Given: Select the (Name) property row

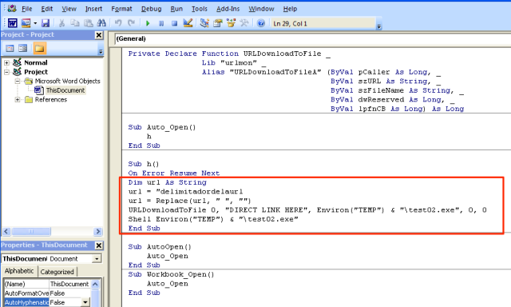Looking at the screenshot, I should [x=47, y=284].
